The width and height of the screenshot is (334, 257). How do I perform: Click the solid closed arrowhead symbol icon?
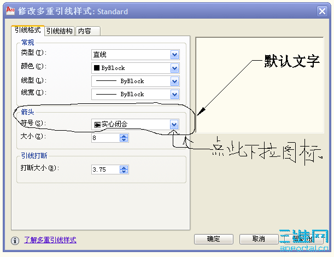tap(97, 125)
